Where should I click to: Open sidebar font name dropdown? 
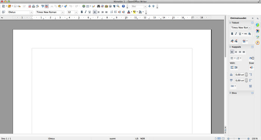[x=250, y=28]
